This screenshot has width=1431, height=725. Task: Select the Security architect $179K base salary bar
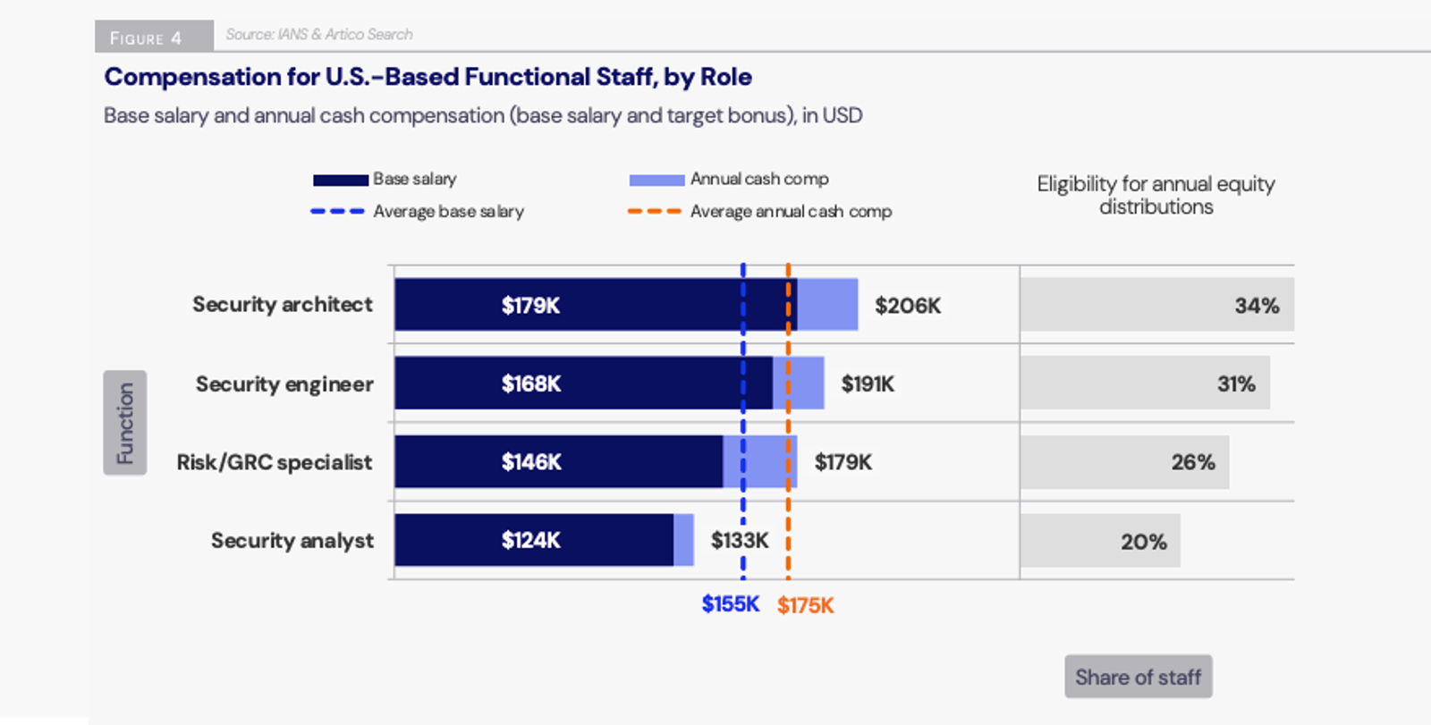coord(572,305)
